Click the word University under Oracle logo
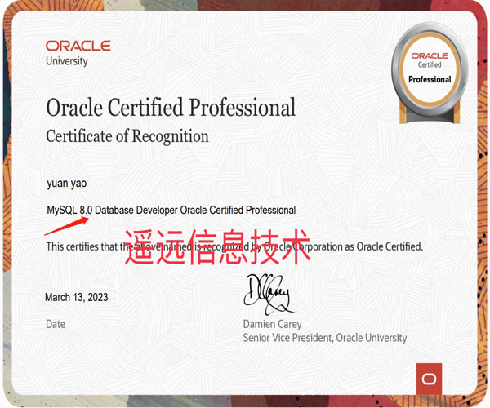This screenshot has width=490, height=408. [x=68, y=62]
